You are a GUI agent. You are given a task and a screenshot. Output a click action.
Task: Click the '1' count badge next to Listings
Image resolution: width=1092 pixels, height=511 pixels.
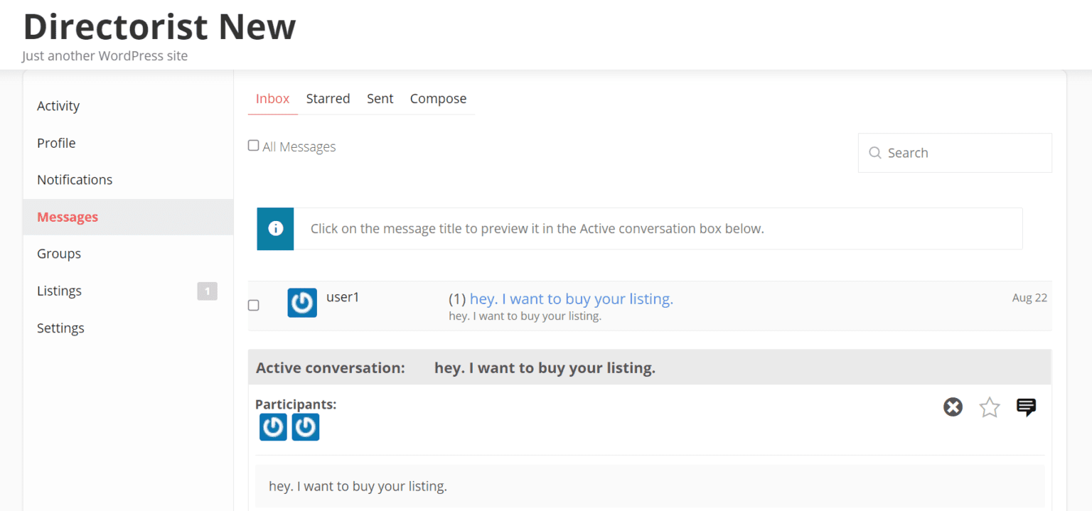coord(207,291)
